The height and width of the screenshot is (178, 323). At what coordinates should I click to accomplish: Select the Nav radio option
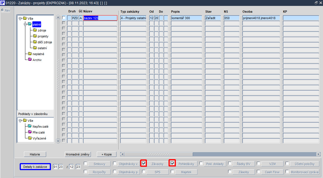tap(3, 10)
